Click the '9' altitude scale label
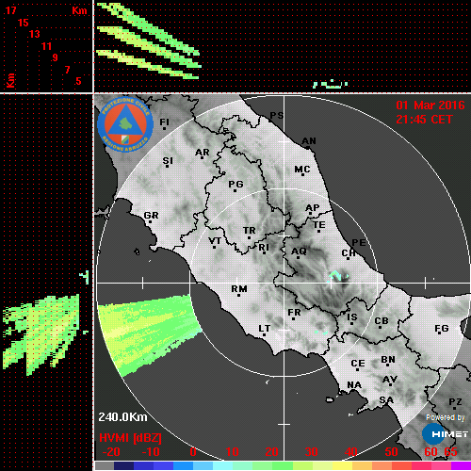 (56, 57)
